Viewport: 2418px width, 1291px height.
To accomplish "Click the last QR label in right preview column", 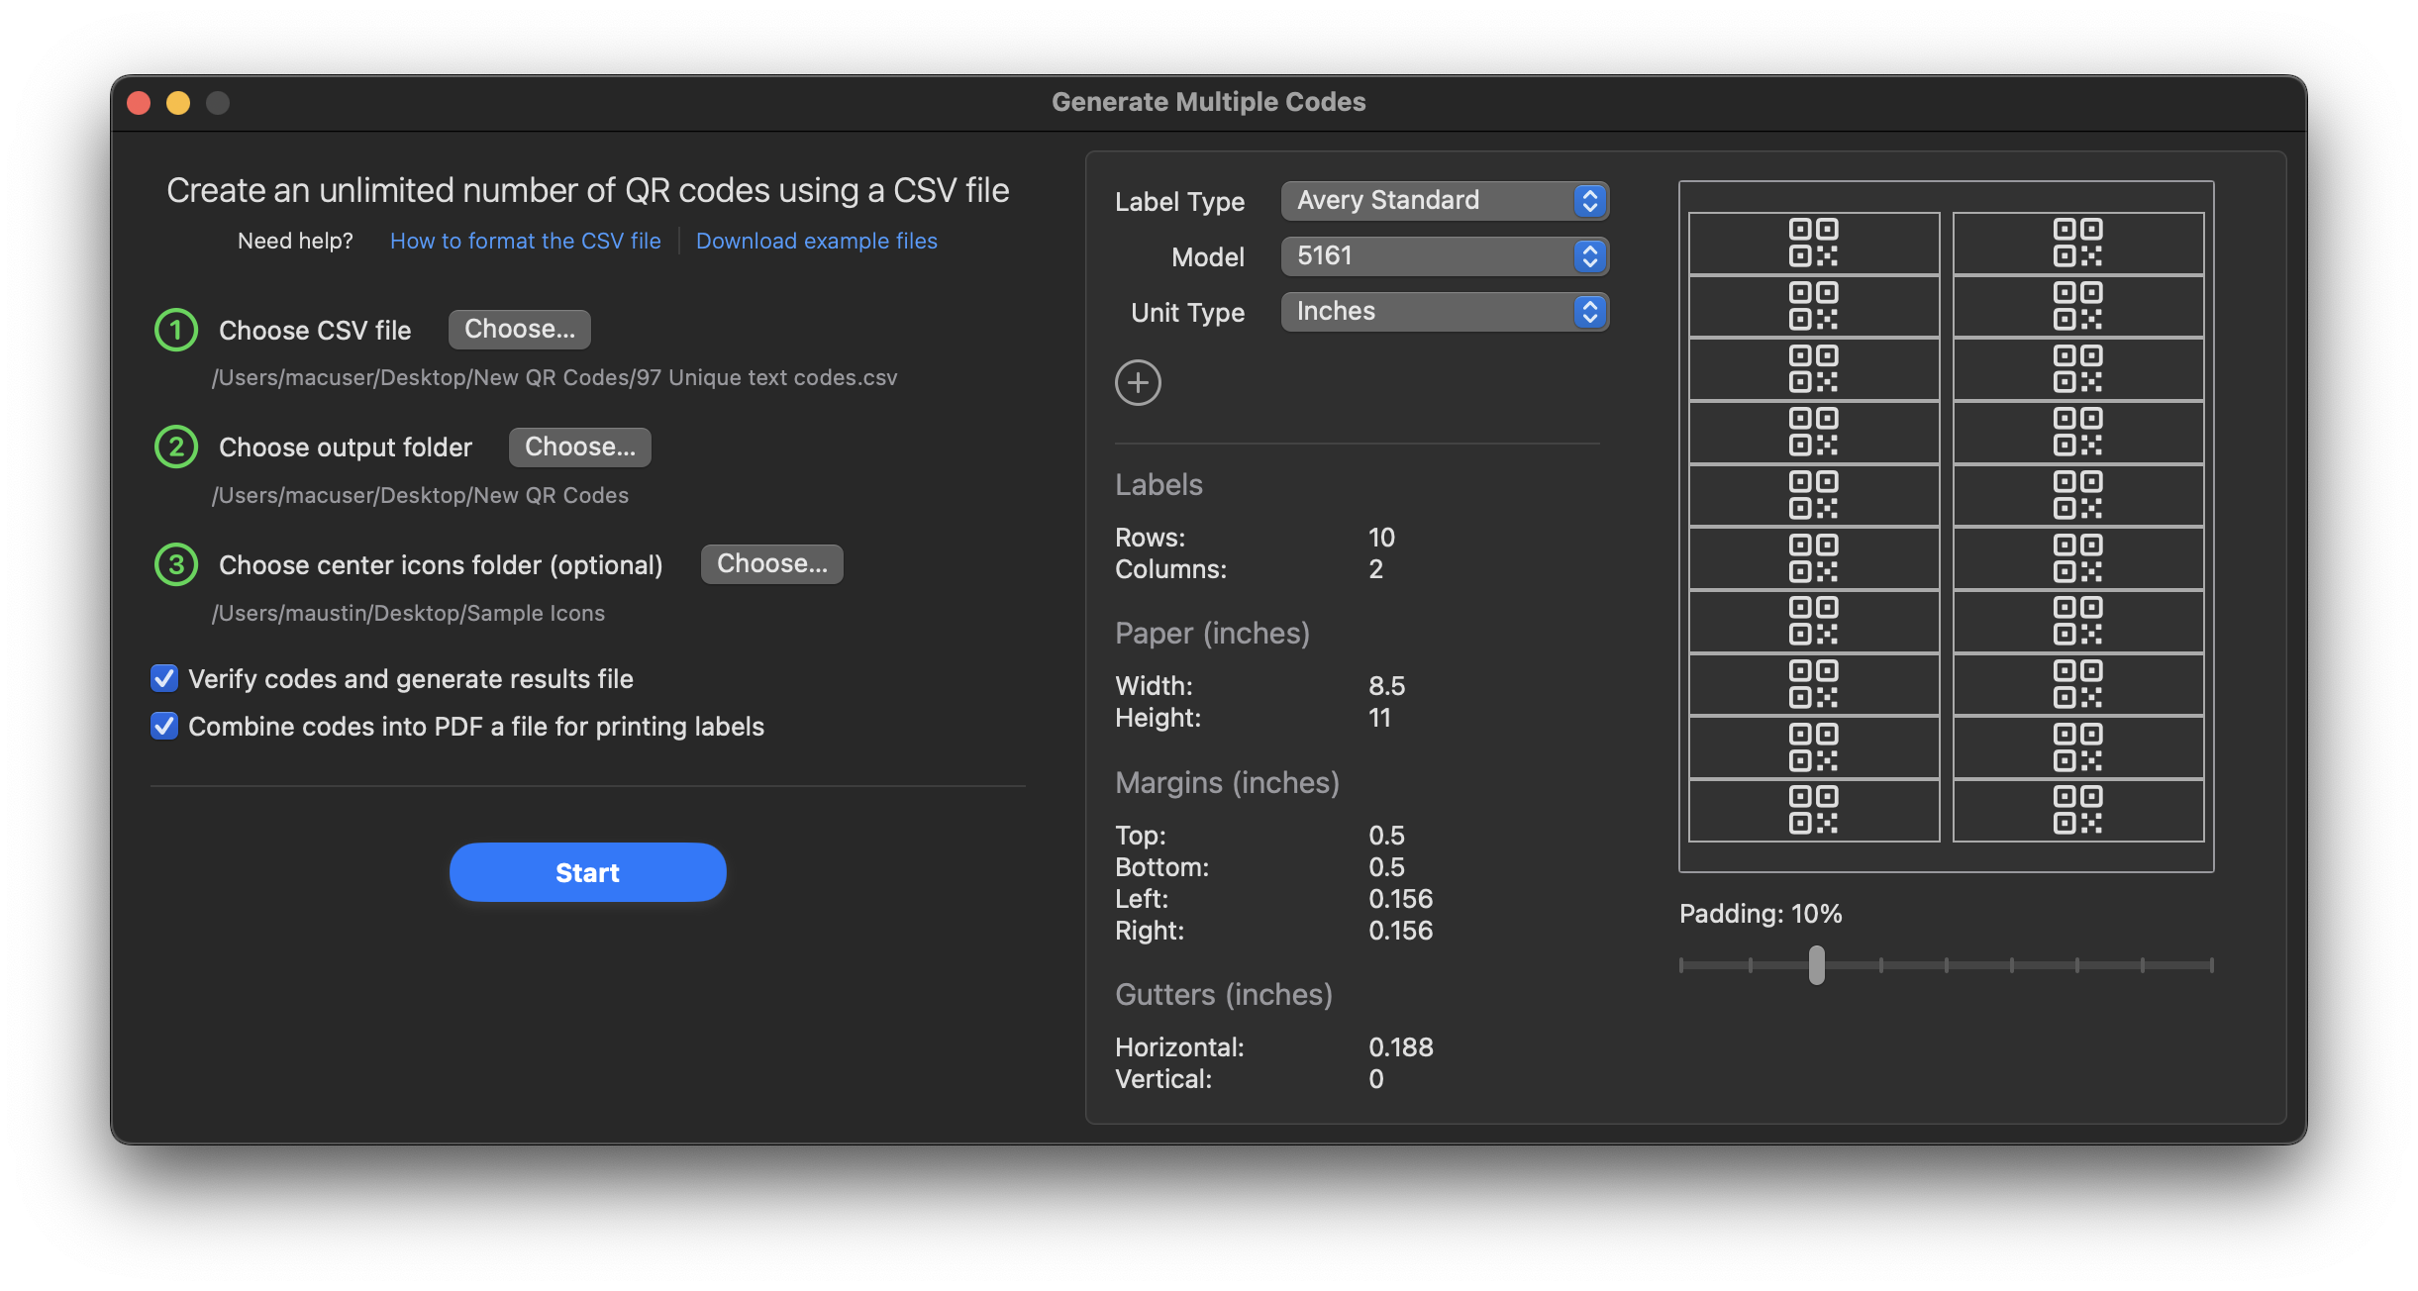I will click(2078, 810).
